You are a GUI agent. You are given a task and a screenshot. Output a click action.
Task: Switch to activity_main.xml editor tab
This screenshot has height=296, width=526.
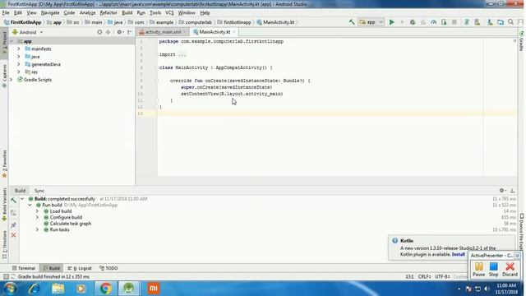[163, 32]
